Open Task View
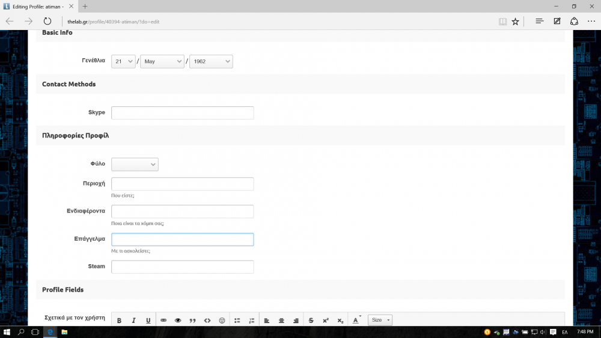The height and width of the screenshot is (338, 601). [35, 332]
